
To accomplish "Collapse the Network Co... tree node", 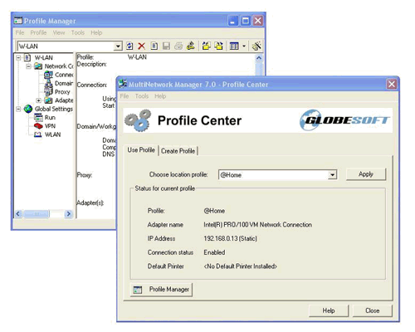I will click(28, 66).
